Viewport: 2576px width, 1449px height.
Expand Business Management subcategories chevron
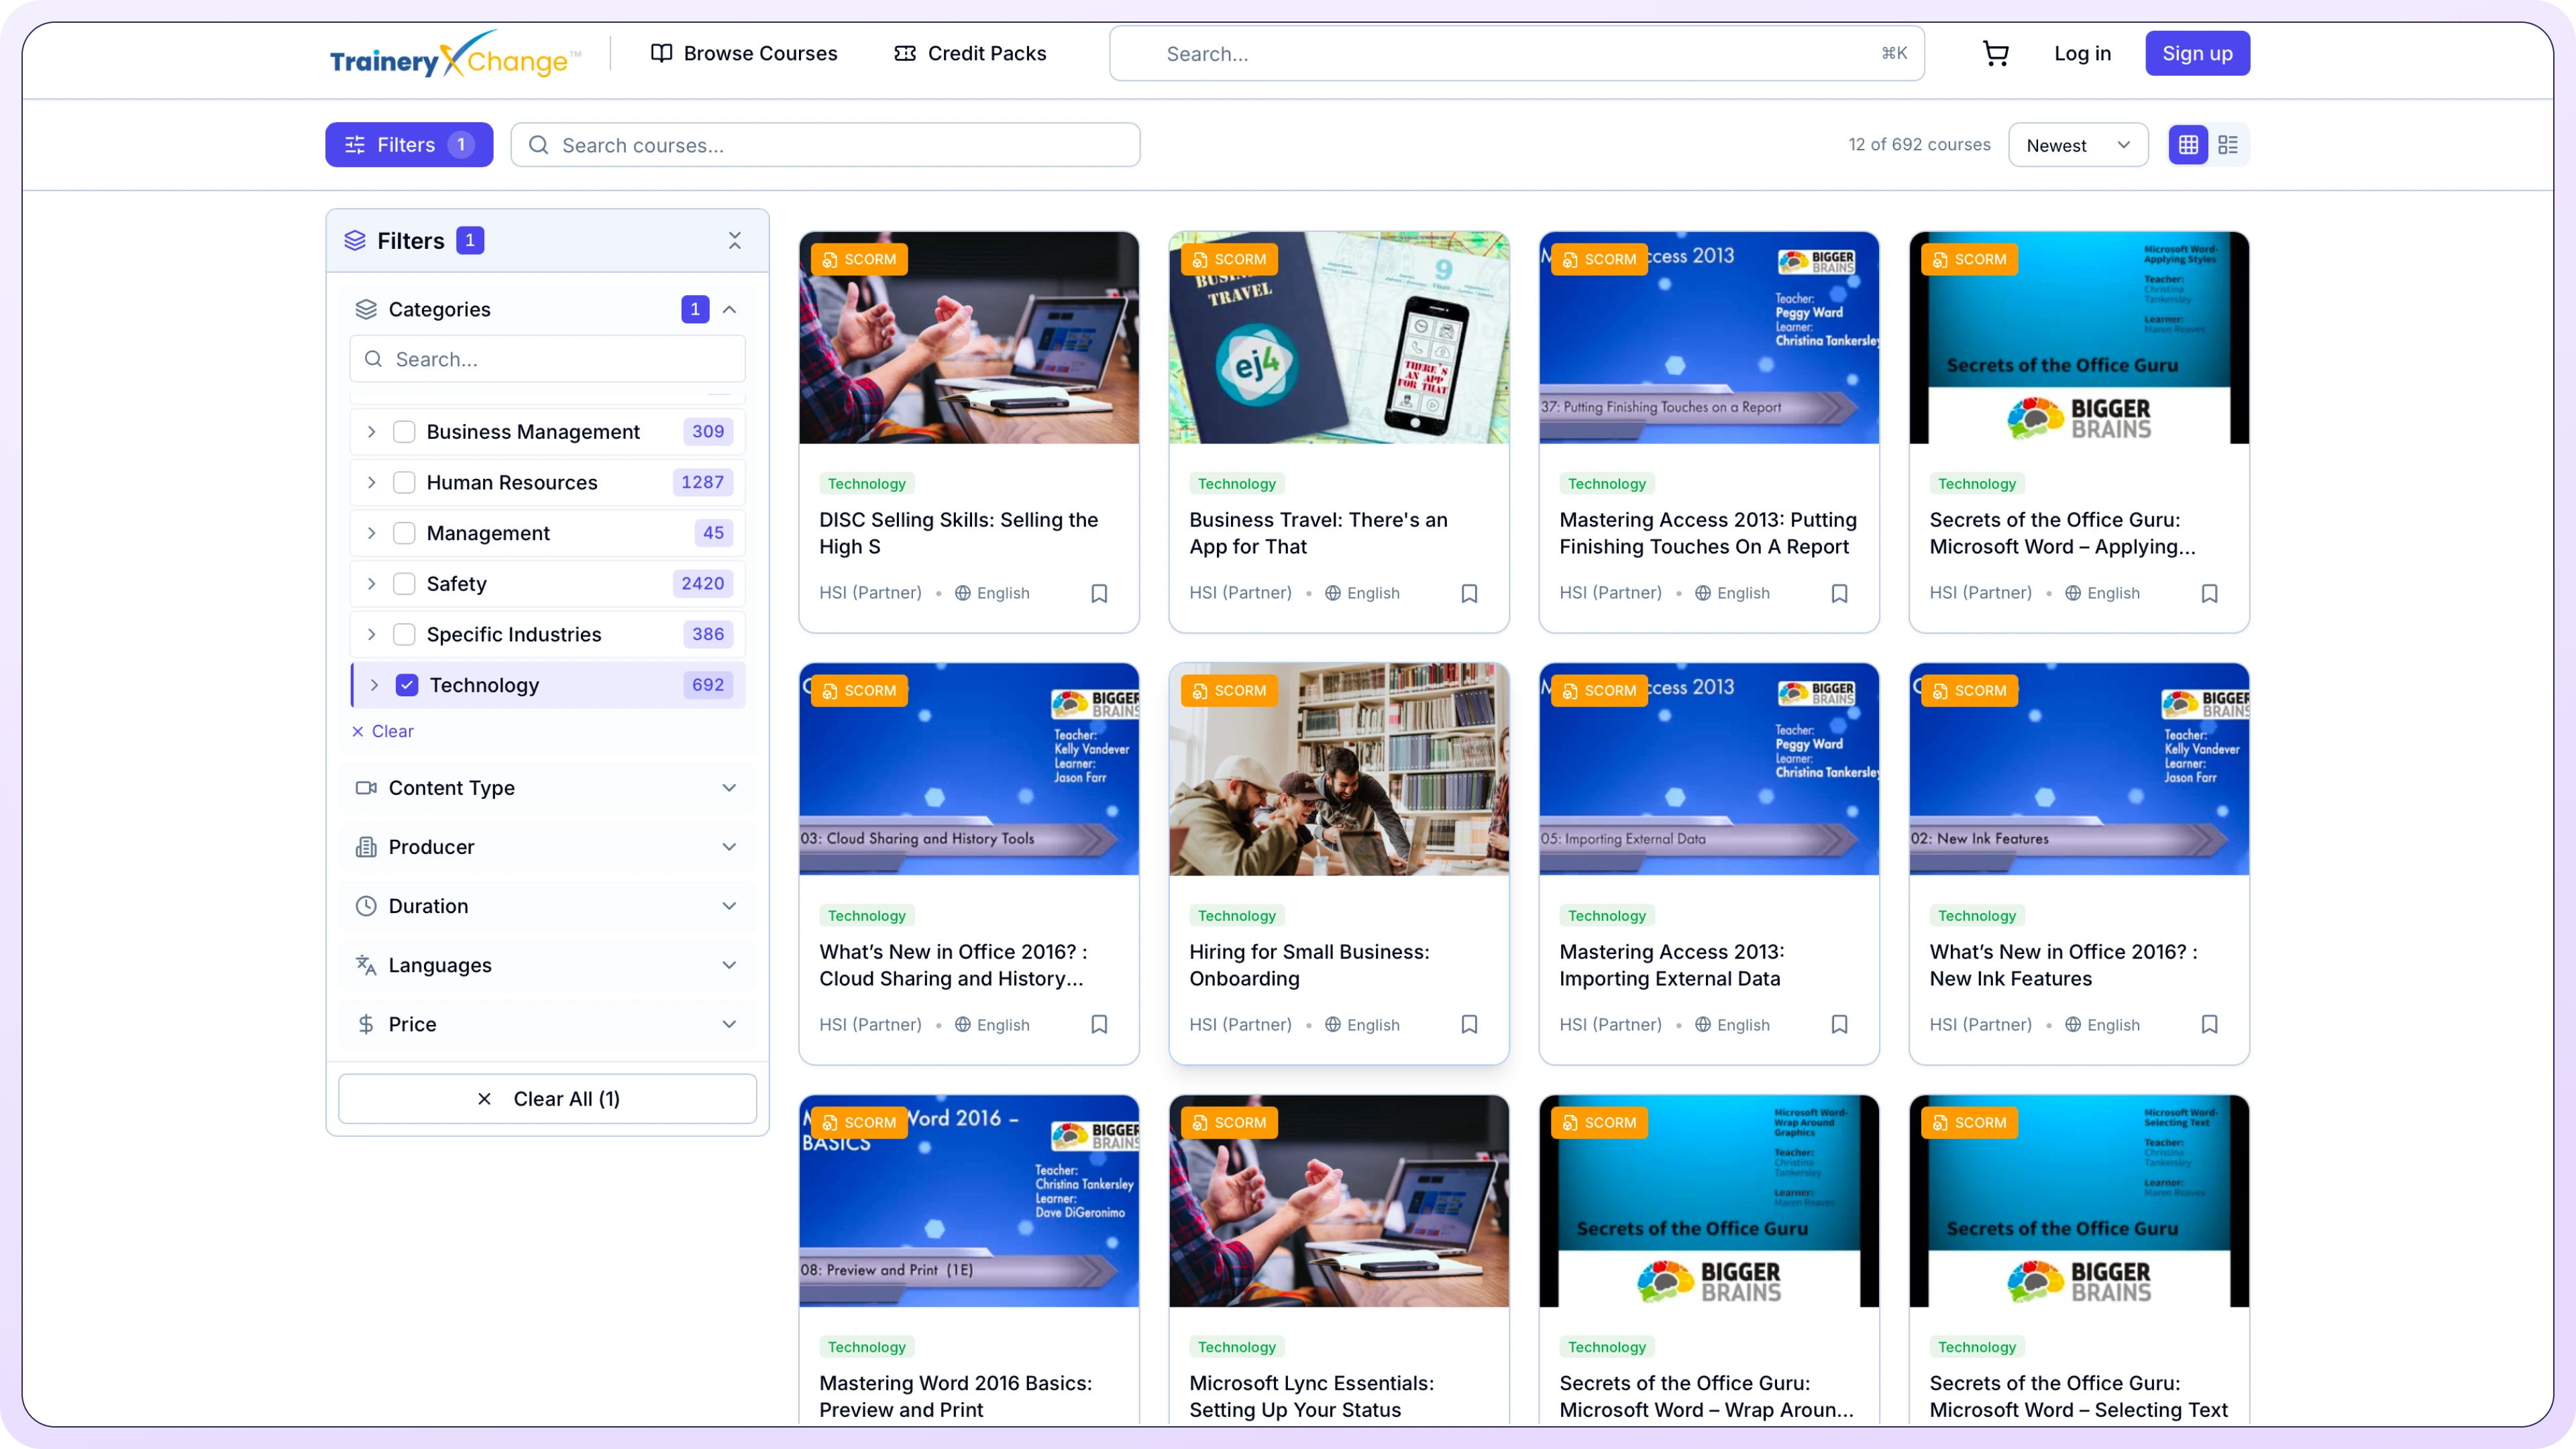click(372, 432)
